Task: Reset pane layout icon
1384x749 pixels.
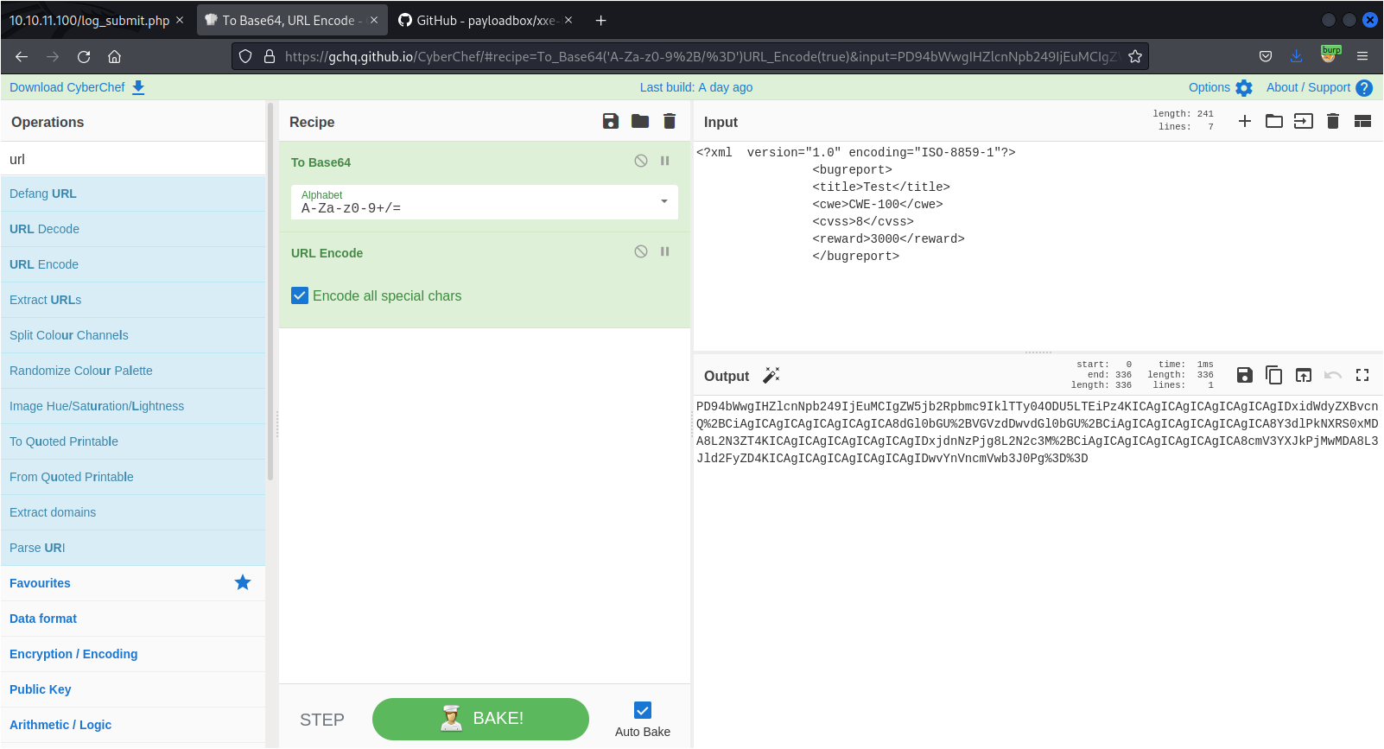Action: click(x=1362, y=121)
